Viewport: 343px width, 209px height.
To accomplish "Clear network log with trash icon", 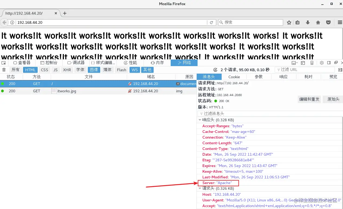I will click(x=4, y=70).
